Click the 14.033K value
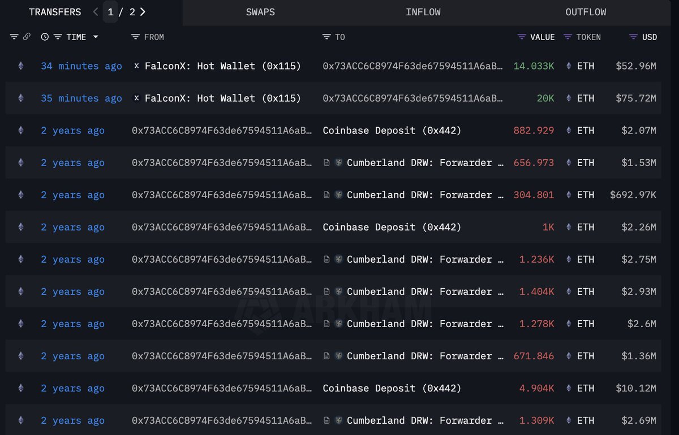This screenshot has height=435, width=679. (534, 66)
